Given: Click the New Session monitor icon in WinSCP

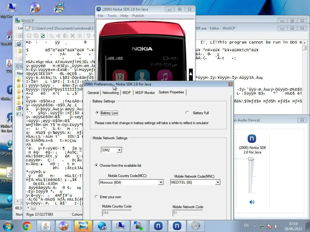Looking at the screenshot, I should pyautogui.click(x=19, y=43).
